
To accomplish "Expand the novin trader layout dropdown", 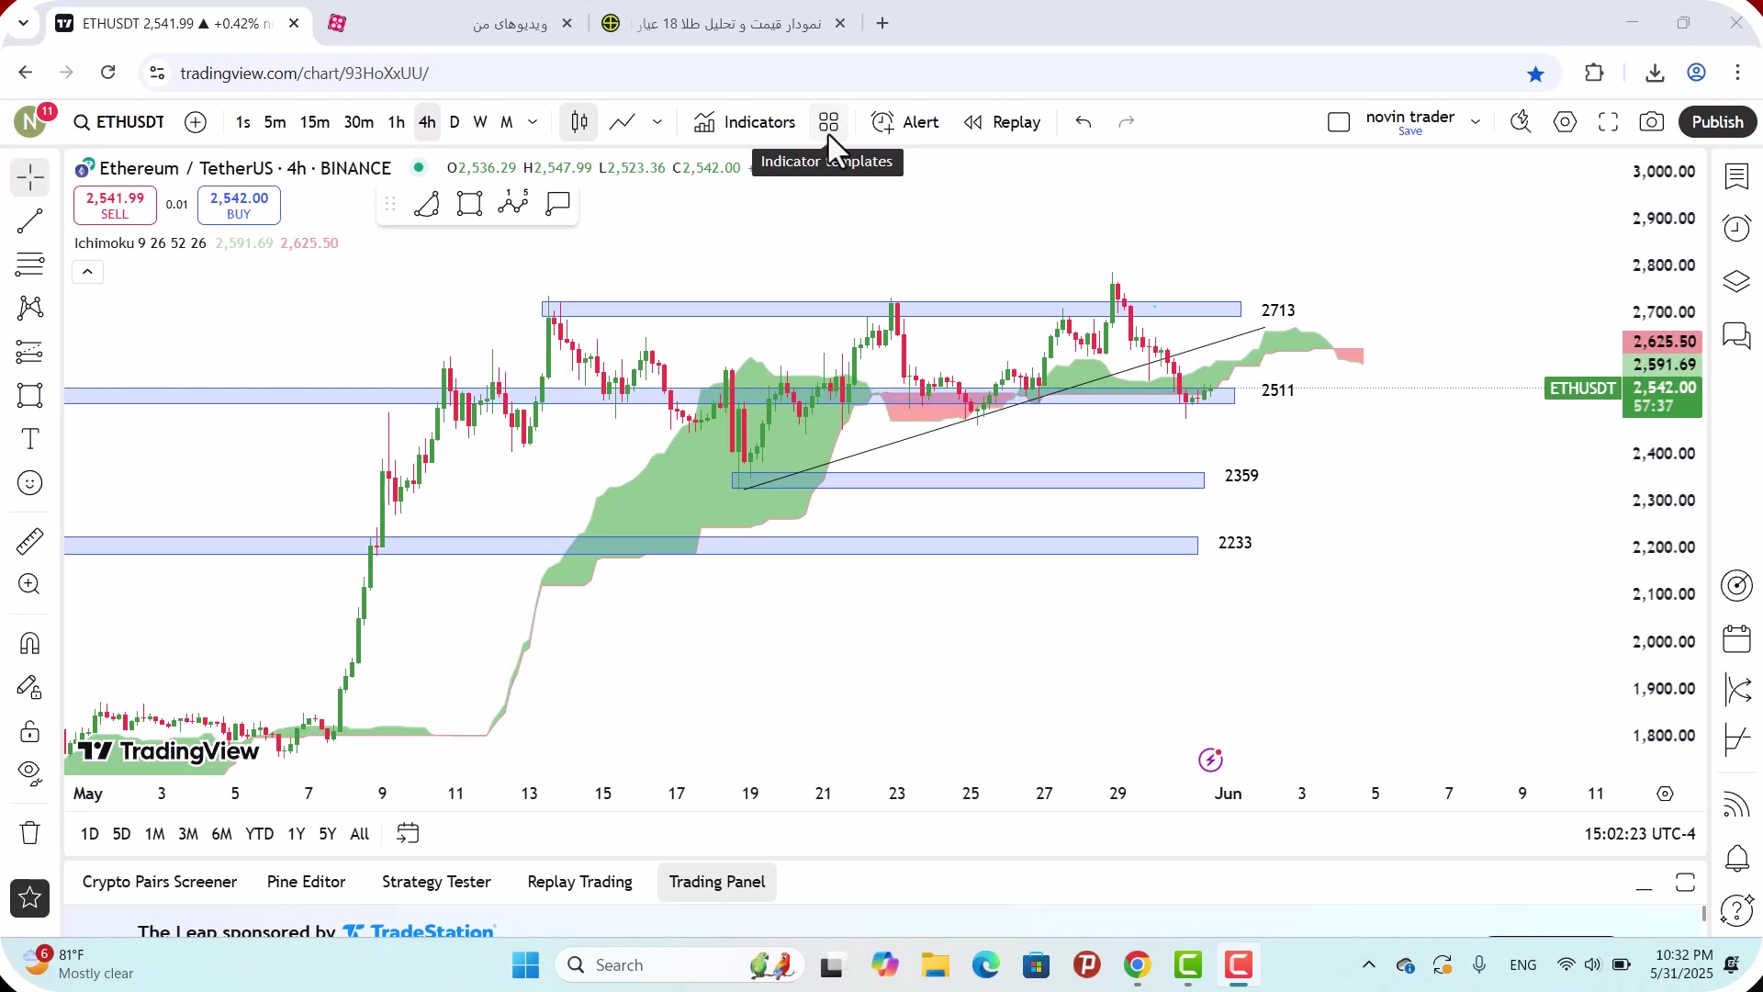I will pyautogui.click(x=1476, y=122).
